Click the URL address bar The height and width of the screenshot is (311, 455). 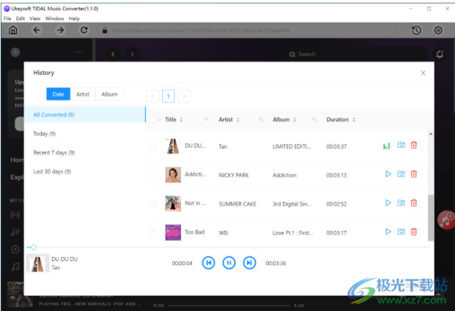click(246, 30)
